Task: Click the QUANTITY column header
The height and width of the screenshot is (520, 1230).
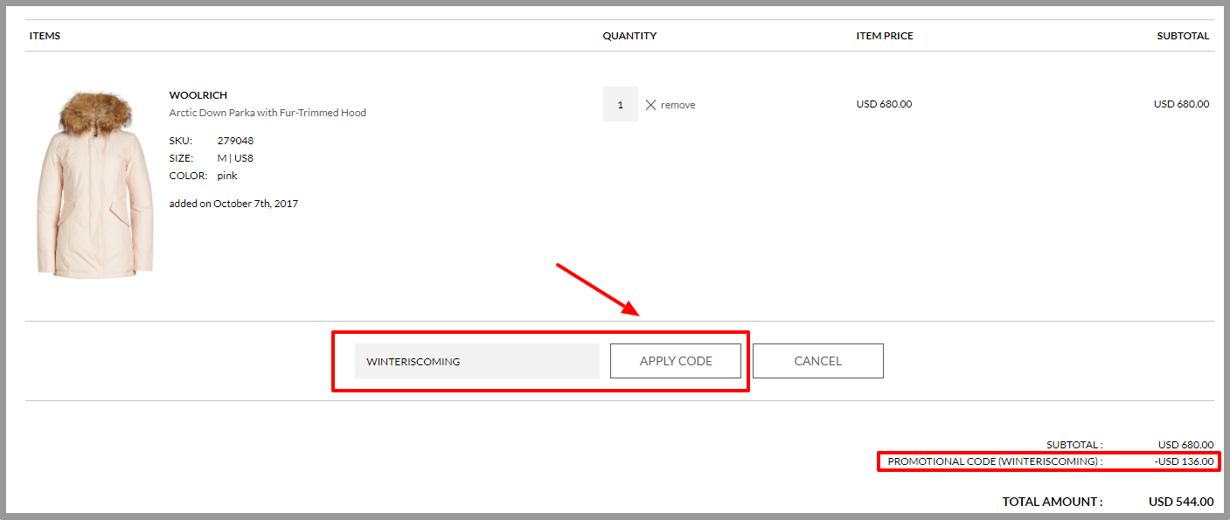Action: tap(629, 36)
